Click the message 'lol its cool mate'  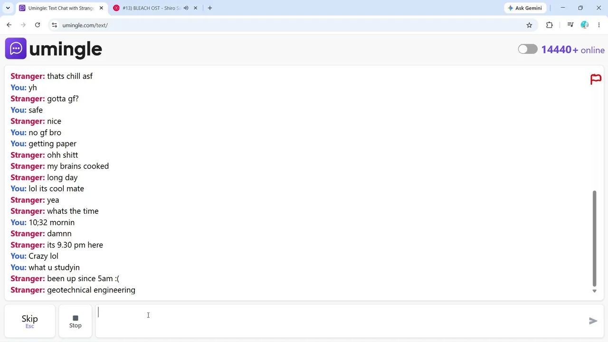tap(56, 189)
